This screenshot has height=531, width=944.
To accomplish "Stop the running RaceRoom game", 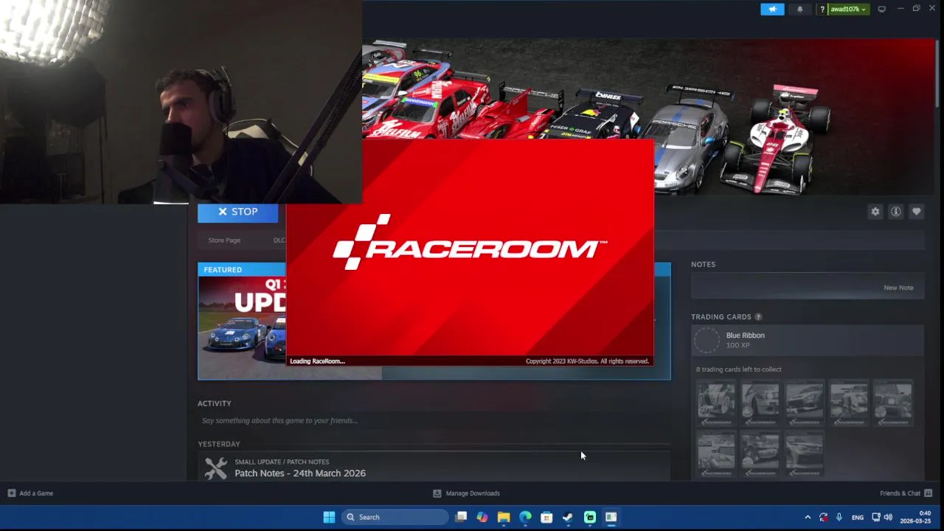I will coord(237,212).
